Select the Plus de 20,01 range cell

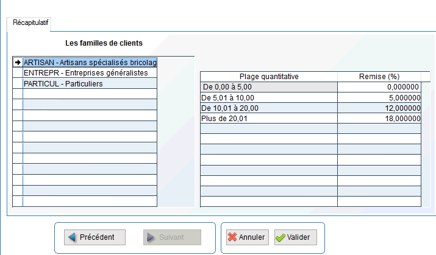point(268,118)
